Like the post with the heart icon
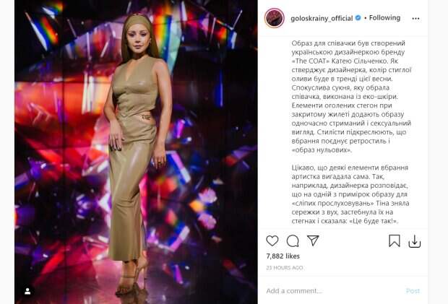Screen dimensions: 448x304 (x=272, y=241)
